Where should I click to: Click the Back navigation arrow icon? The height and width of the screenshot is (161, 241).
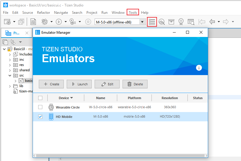pos(212,22)
